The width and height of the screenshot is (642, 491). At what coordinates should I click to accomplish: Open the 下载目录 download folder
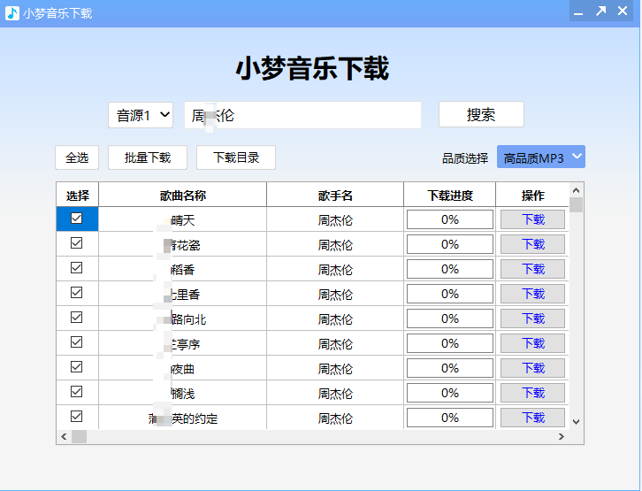[x=236, y=157]
